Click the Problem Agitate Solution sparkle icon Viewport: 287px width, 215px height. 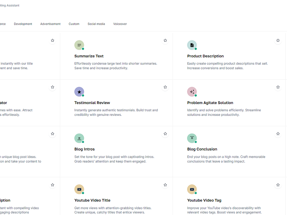192,92
